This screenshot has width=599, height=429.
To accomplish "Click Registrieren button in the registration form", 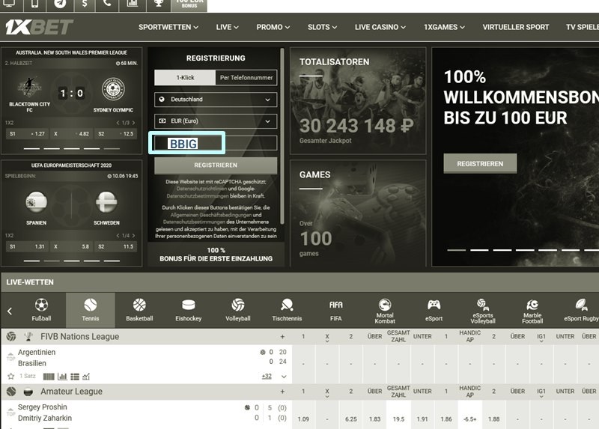I will 216,165.
